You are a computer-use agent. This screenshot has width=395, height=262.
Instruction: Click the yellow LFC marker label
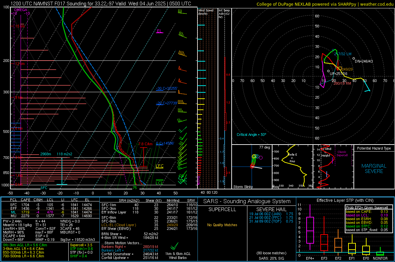(x=159, y=166)
